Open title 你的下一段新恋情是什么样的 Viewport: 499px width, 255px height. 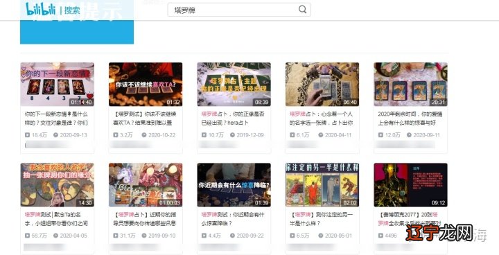56,118
